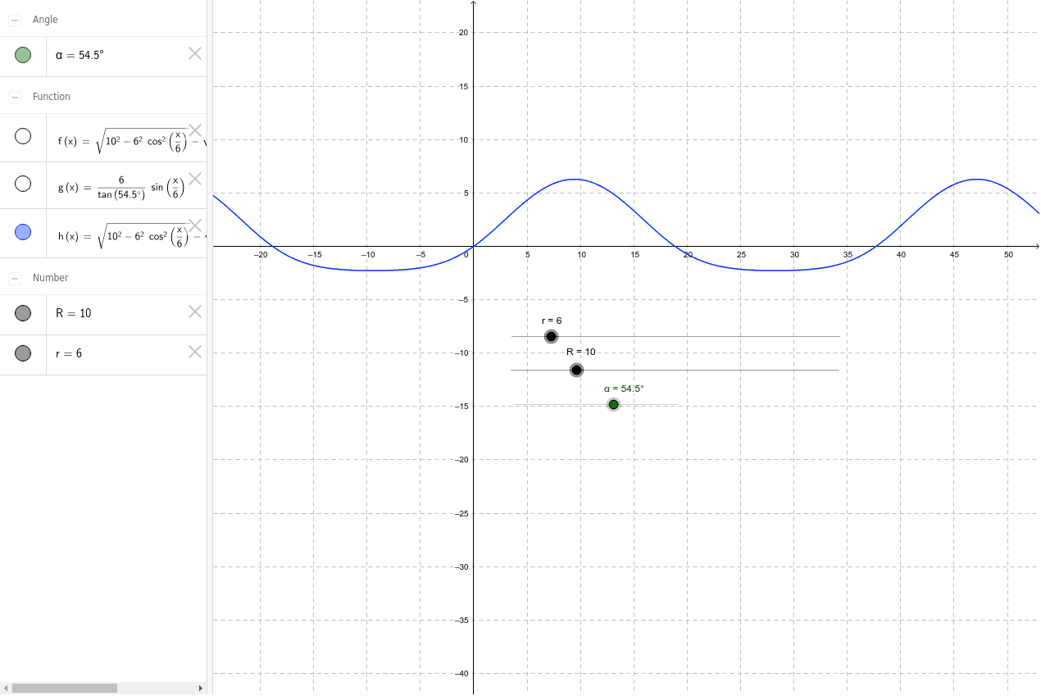The image size is (1041, 696).
Task: Delete the R = 10 entry
Action: pos(195,312)
